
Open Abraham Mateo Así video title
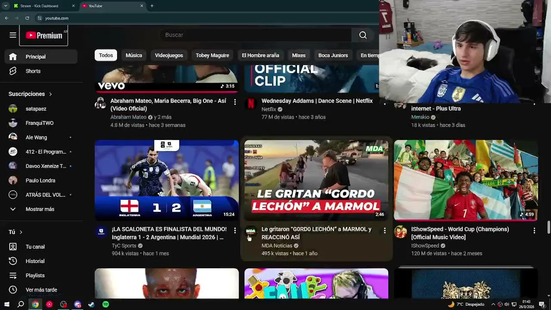(x=168, y=105)
